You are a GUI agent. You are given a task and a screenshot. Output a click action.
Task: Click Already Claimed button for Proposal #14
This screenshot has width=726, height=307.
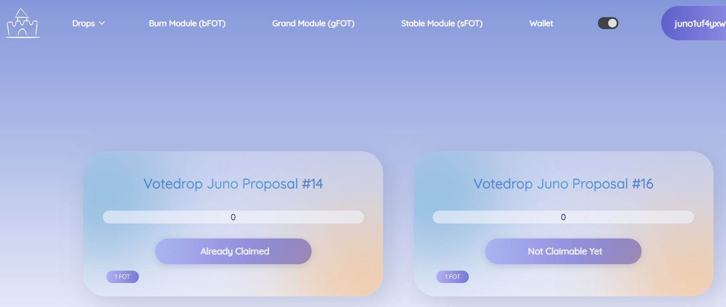(233, 251)
